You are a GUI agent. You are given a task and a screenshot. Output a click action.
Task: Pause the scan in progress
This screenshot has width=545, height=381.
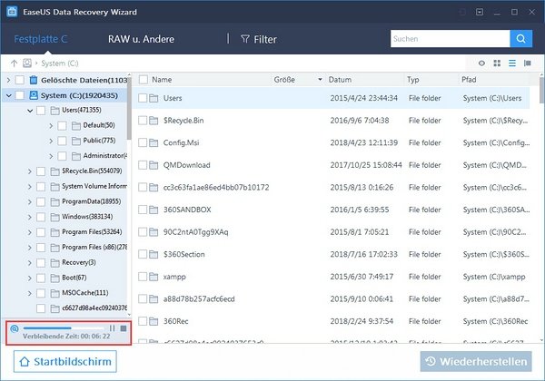coord(112,328)
